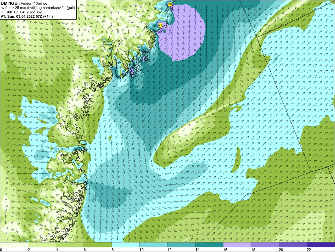This screenshot has width=335, height=252.
Task: Click the legend scale label '2'
Action: [29, 250]
